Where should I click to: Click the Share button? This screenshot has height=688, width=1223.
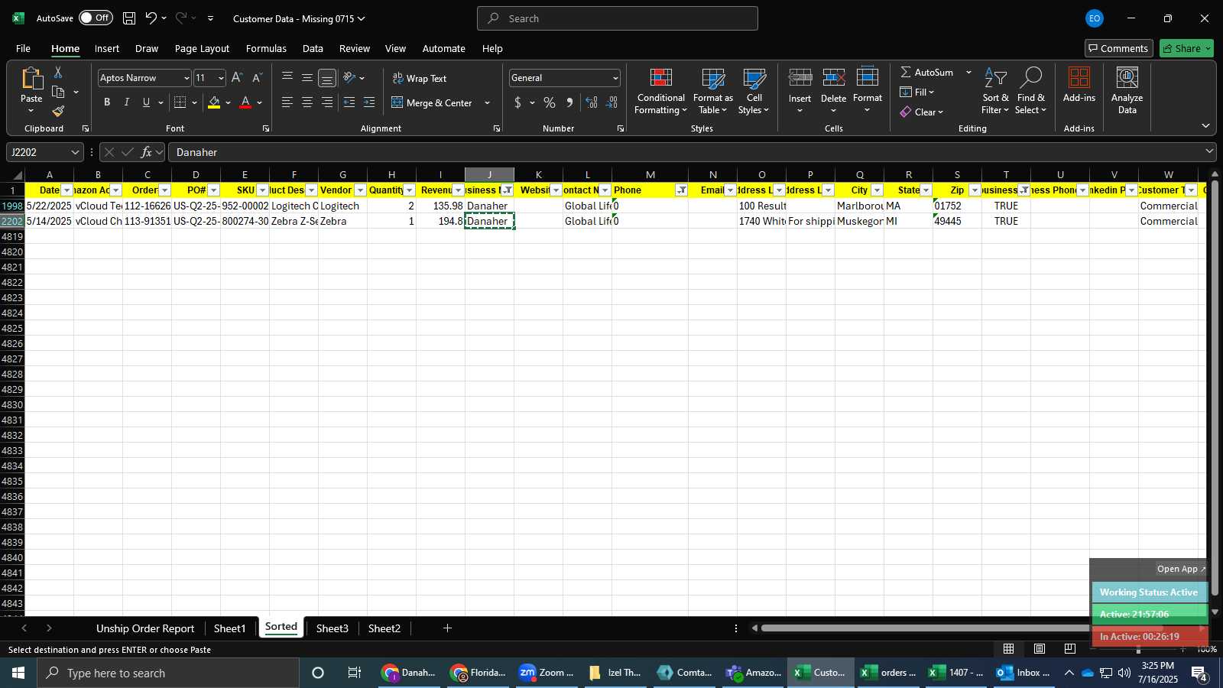(1186, 48)
